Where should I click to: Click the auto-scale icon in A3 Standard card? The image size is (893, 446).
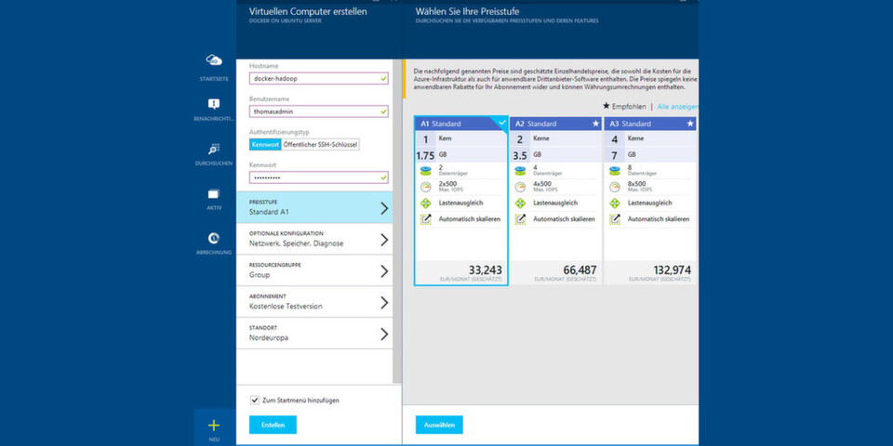point(615,219)
